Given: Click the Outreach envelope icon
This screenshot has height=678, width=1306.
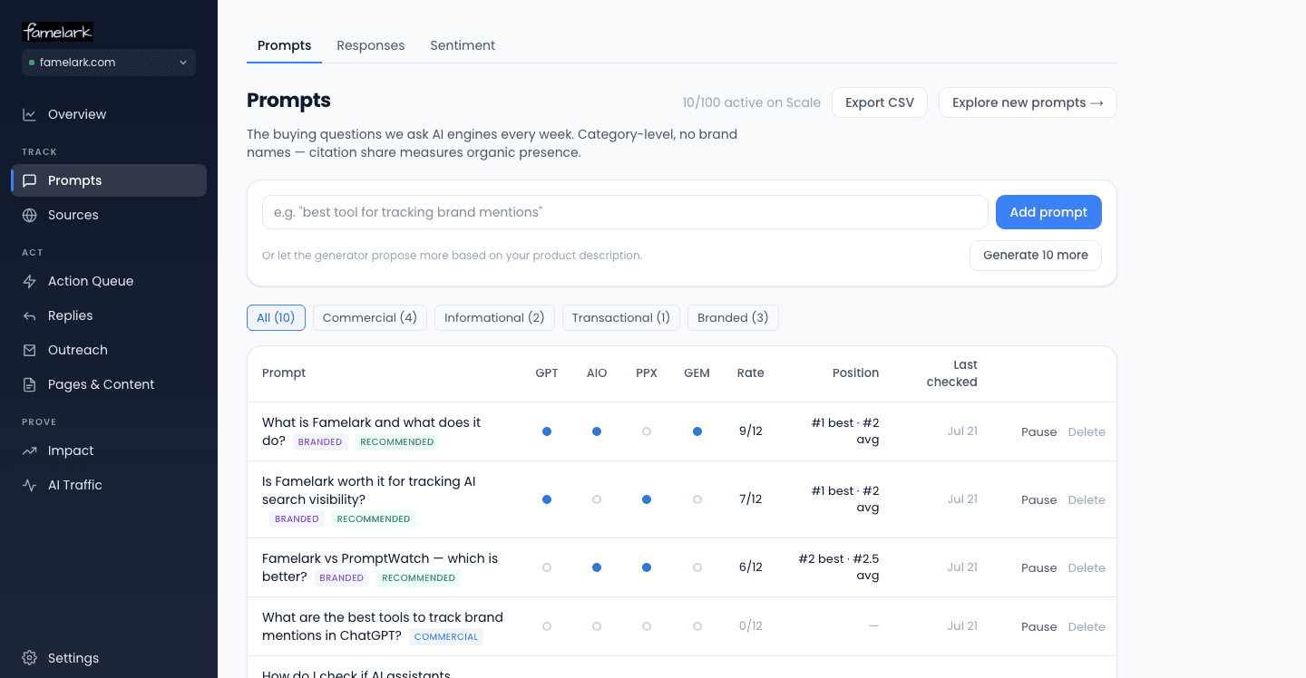Looking at the screenshot, I should coord(30,350).
